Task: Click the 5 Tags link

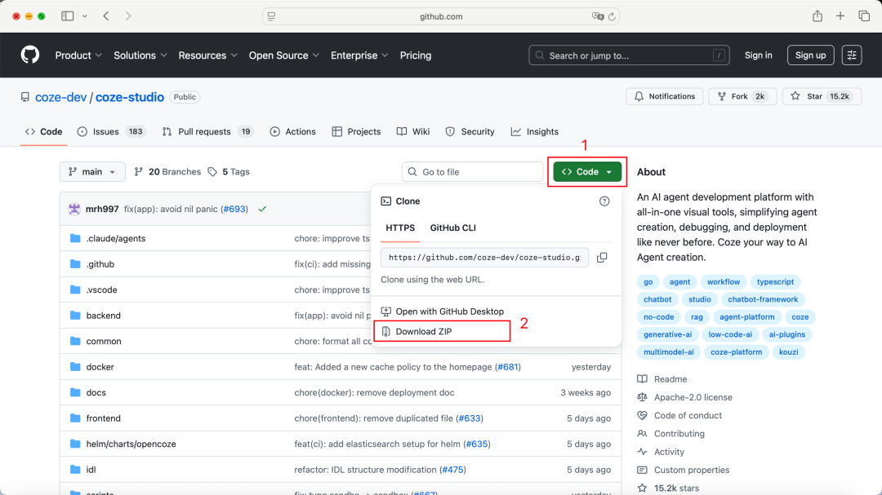Action: click(229, 172)
